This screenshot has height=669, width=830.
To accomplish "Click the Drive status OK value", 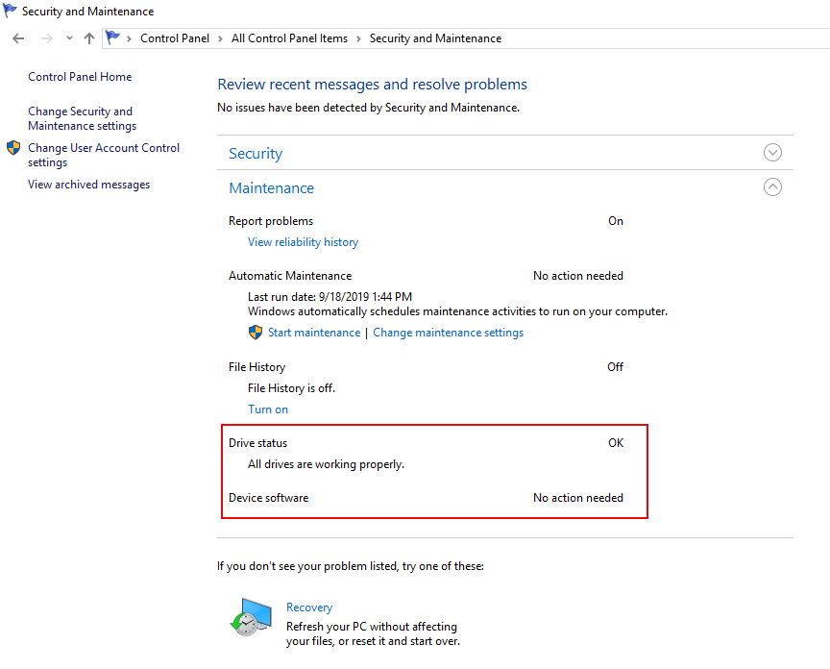I will point(616,443).
